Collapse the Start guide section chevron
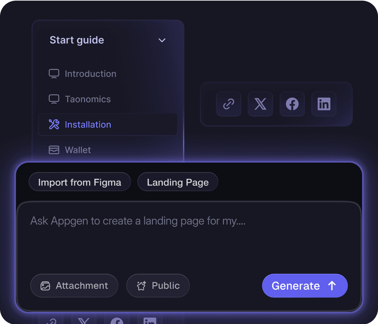378x324 pixels. coord(162,40)
